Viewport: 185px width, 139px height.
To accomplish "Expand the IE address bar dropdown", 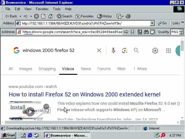I will (x=152, y=23).
